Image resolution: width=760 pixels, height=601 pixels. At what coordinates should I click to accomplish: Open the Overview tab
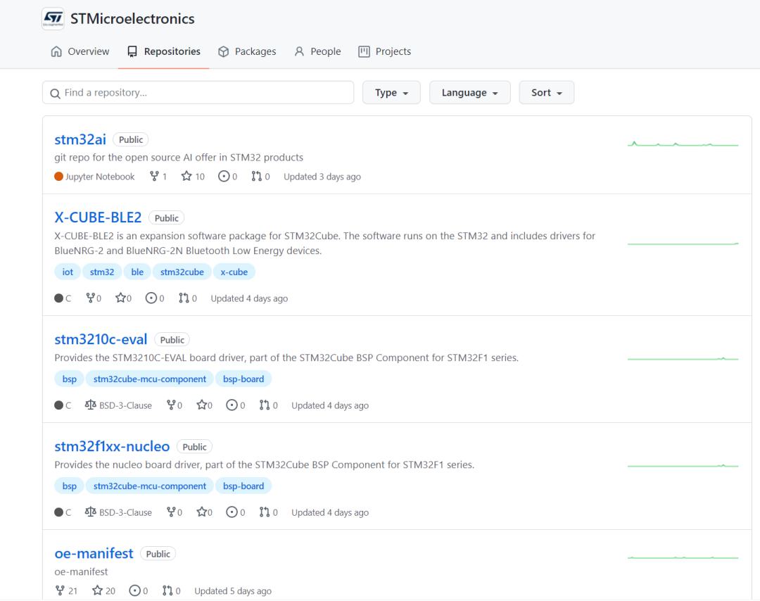click(80, 51)
